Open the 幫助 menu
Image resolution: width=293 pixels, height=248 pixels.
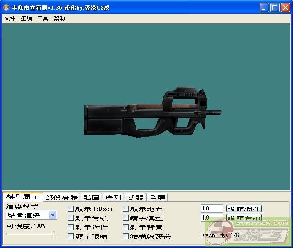59,18
